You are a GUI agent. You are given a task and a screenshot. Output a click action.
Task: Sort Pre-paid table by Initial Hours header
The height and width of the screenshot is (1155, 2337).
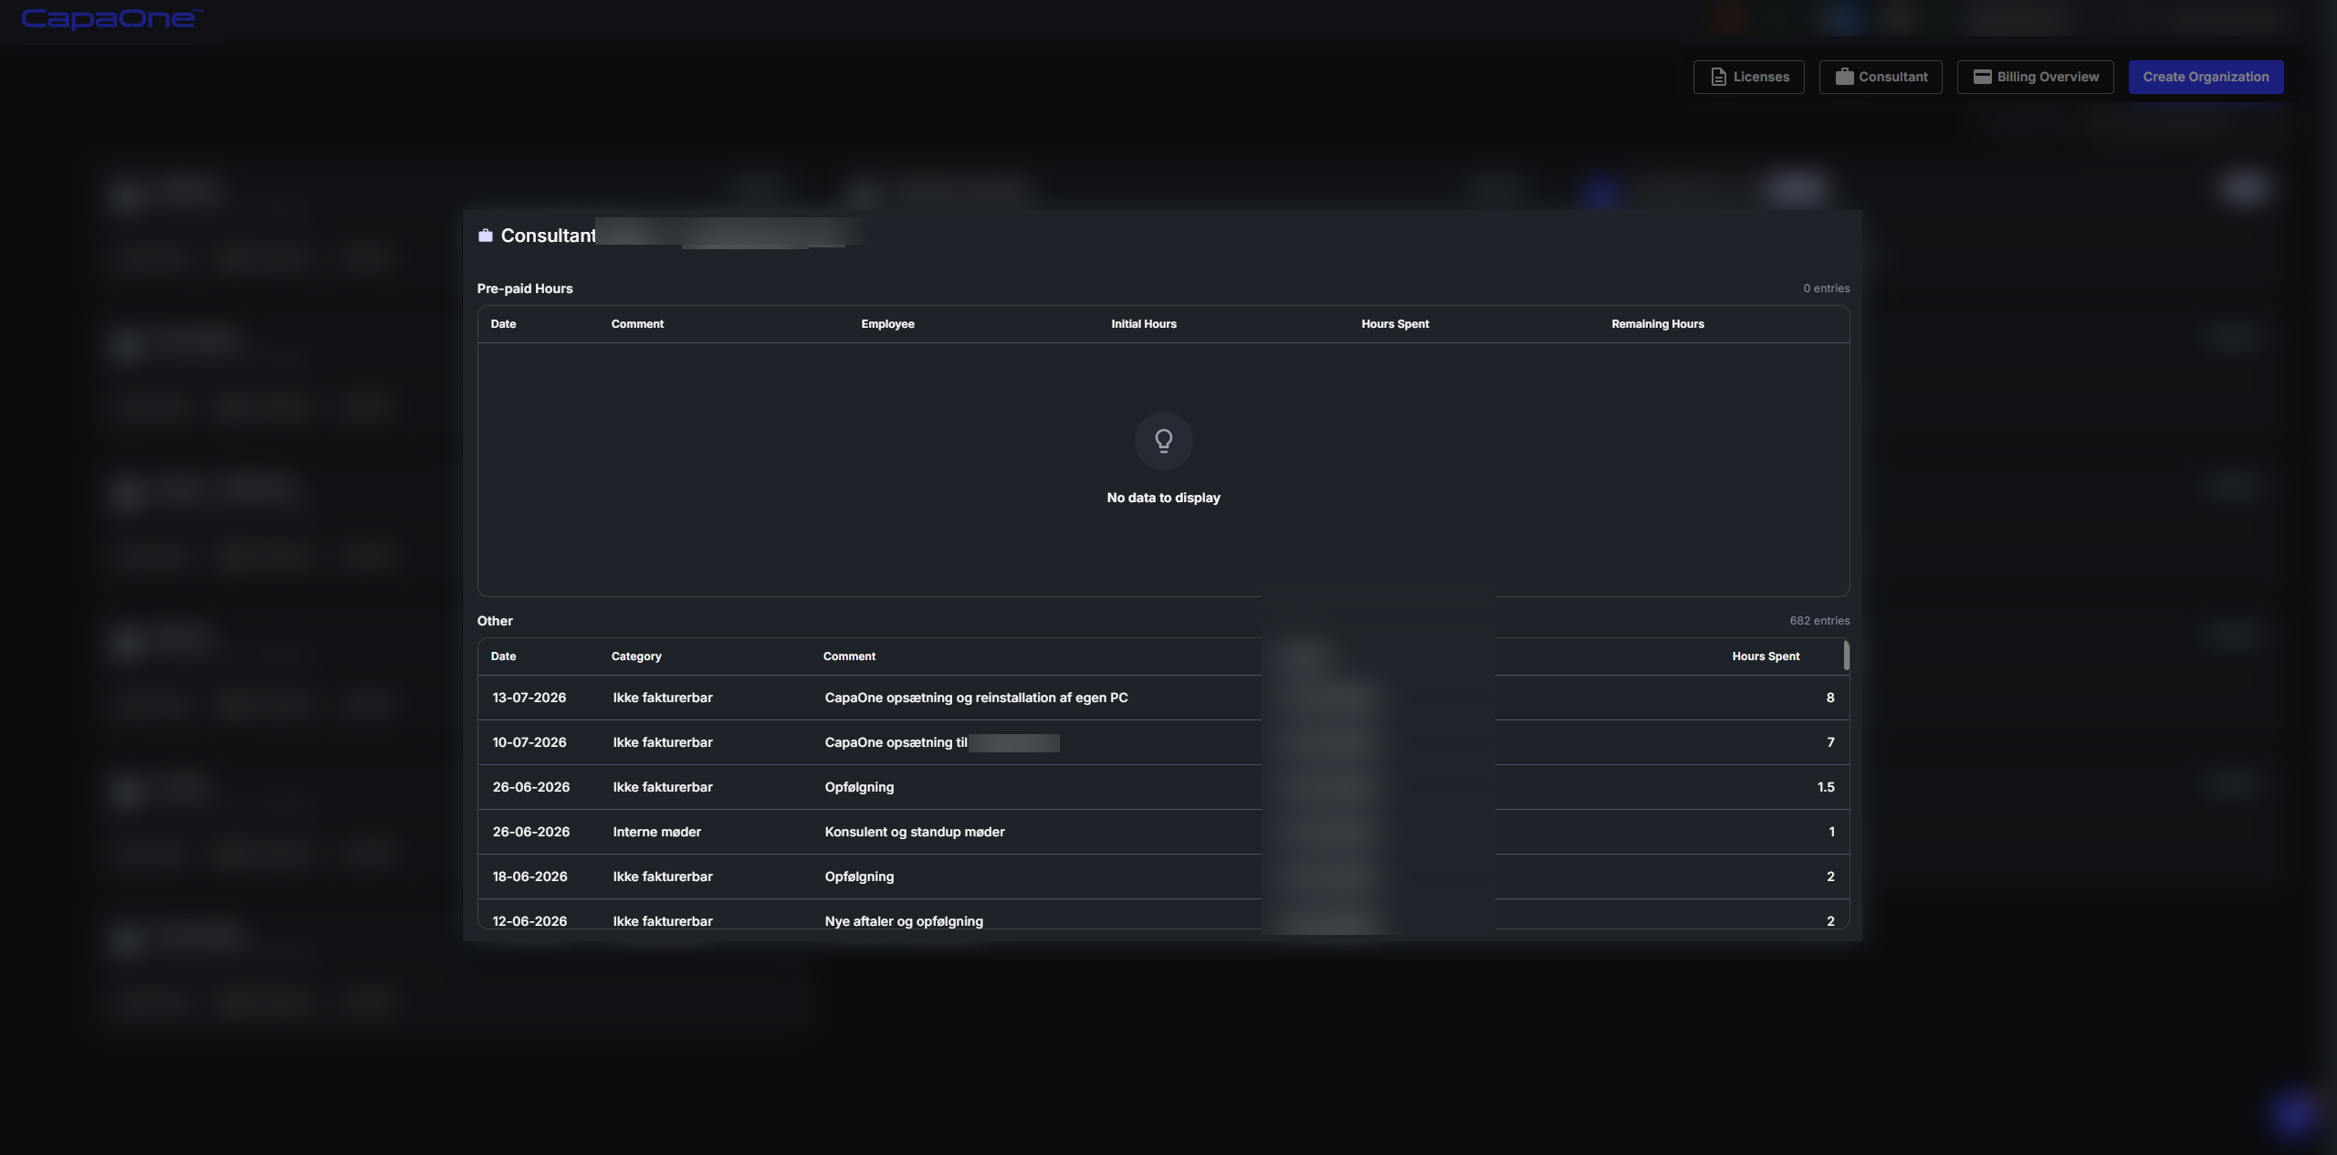(x=1143, y=324)
